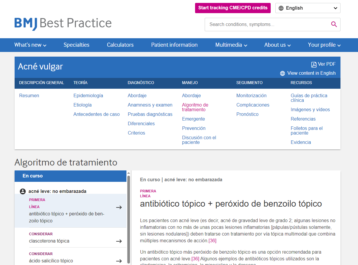Click arrow next to ácido salicílico tópico

pos(119,261)
